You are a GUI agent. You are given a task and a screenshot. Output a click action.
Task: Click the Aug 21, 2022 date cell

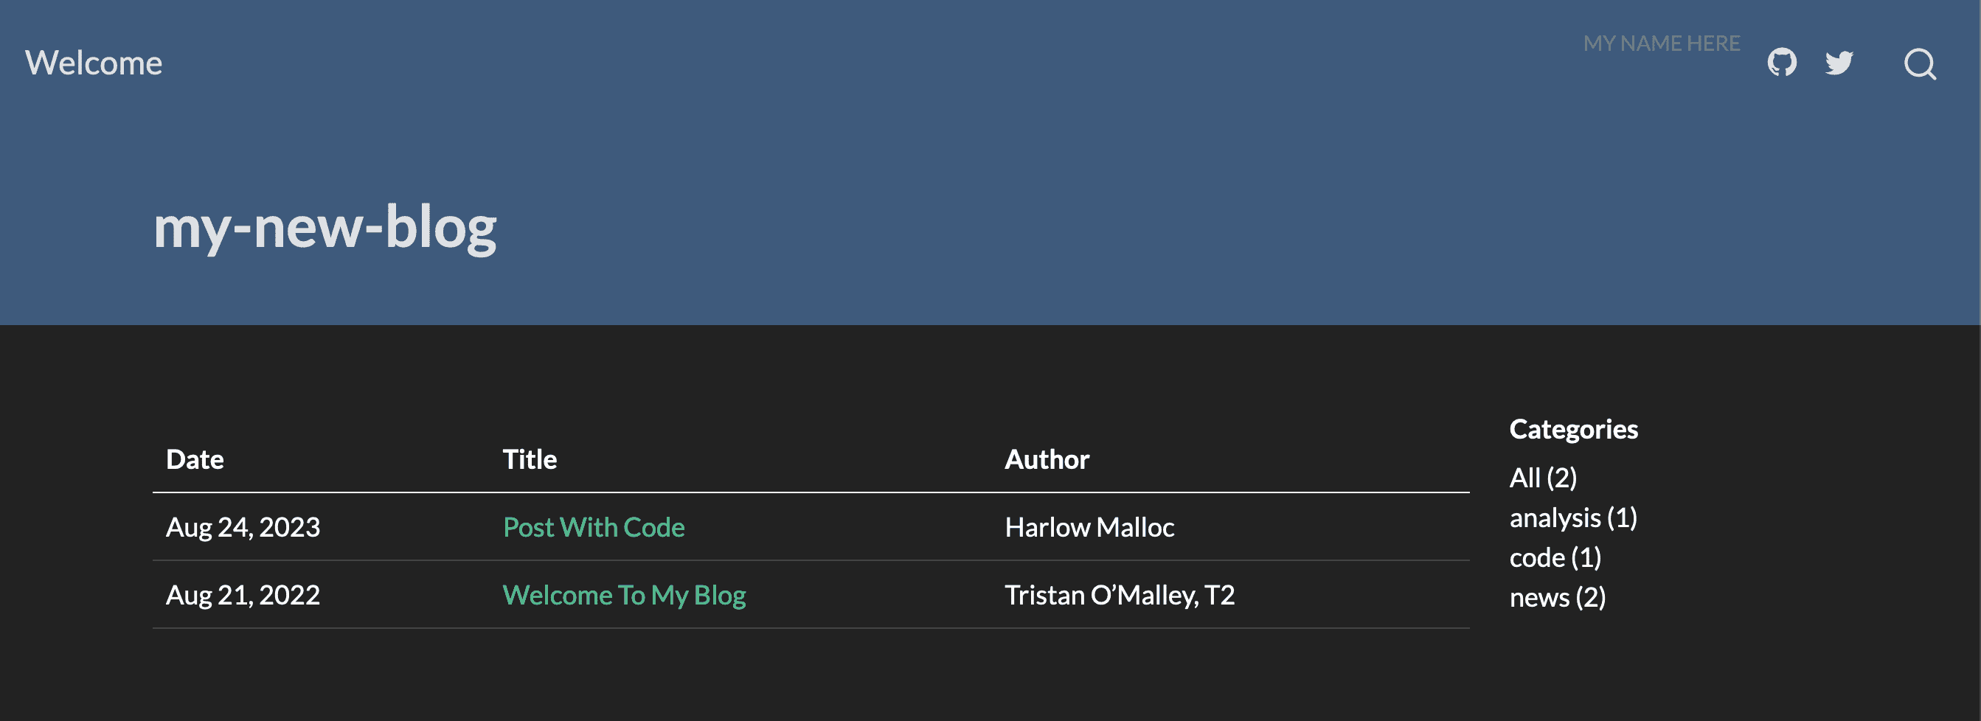point(243,594)
